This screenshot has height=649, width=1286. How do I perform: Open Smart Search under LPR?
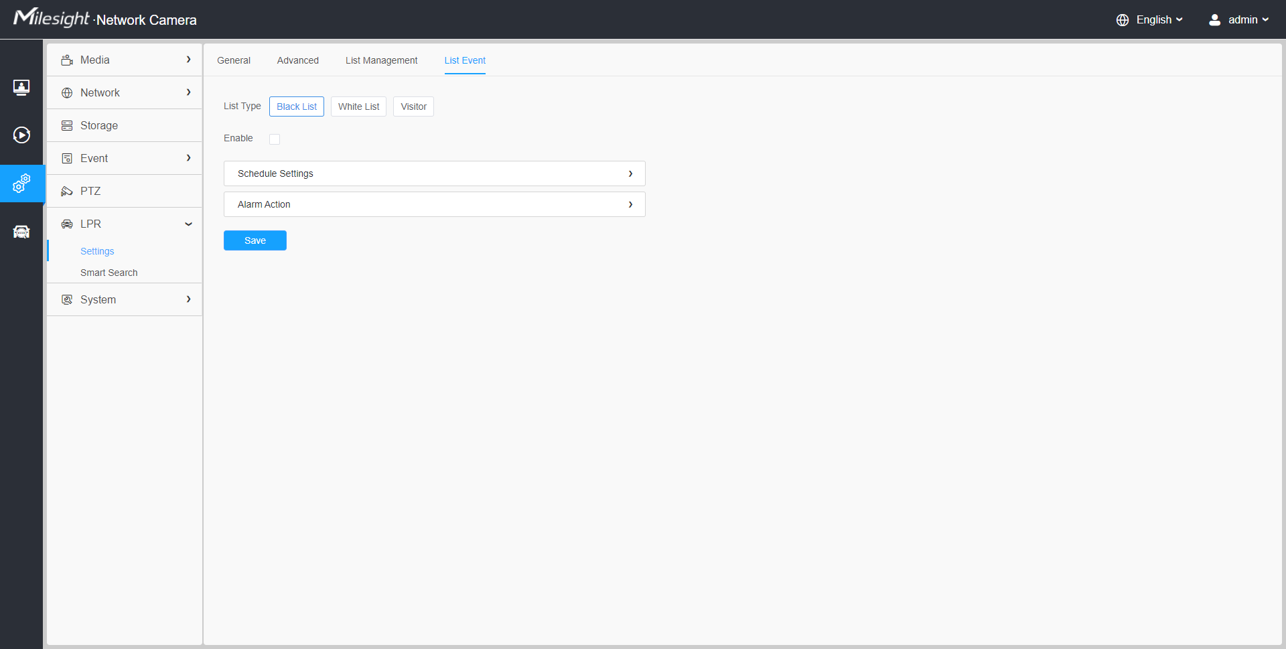tap(109, 273)
